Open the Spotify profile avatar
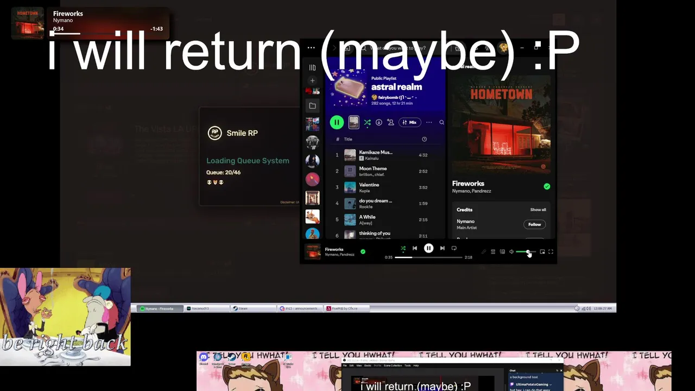695x391 pixels. (x=504, y=48)
